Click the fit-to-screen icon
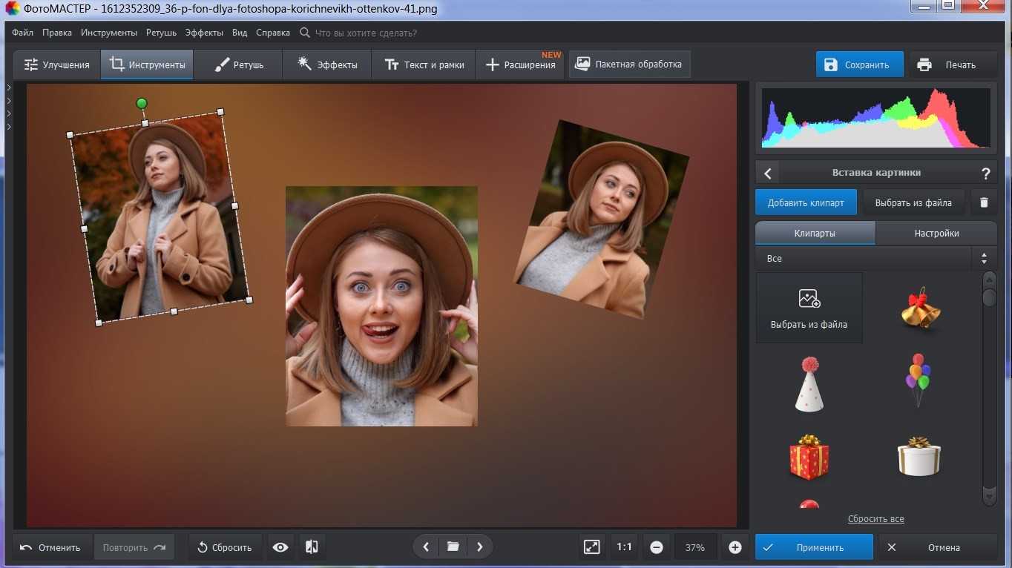The width and height of the screenshot is (1012, 568). 591,547
